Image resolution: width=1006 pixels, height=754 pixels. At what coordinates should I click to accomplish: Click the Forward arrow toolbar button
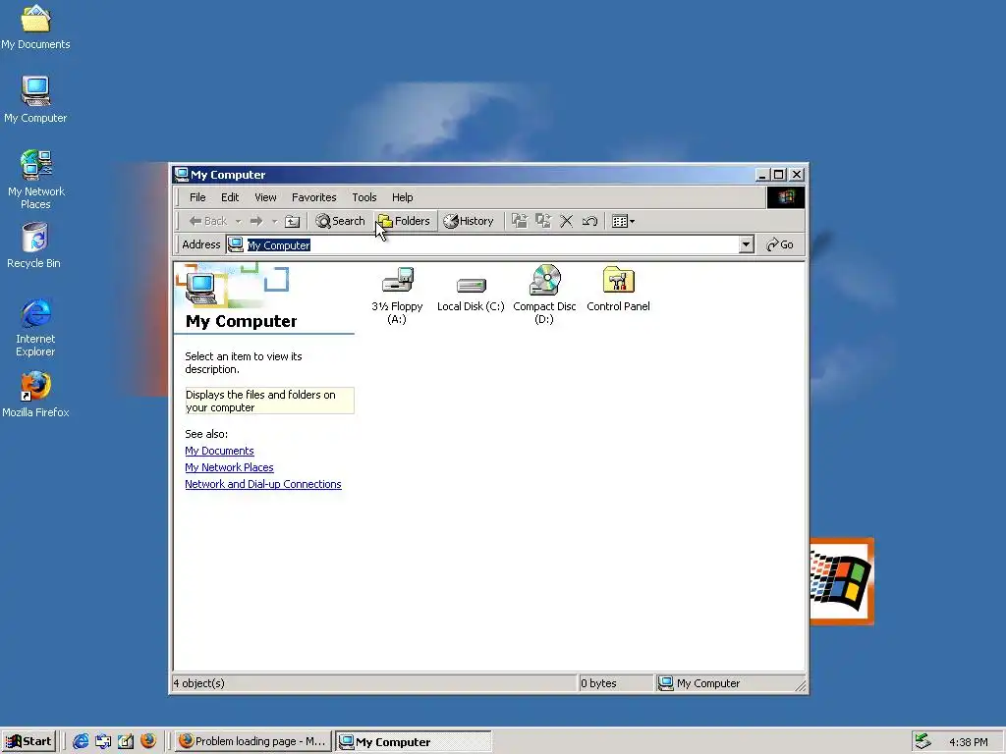tap(256, 221)
